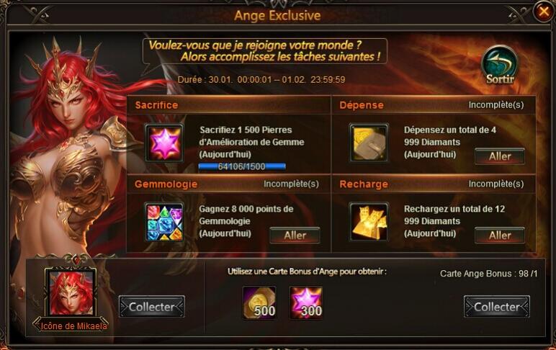The height and width of the screenshot is (350, 556).
Task: Click the 300 pink star reward icon
Action: (306, 303)
